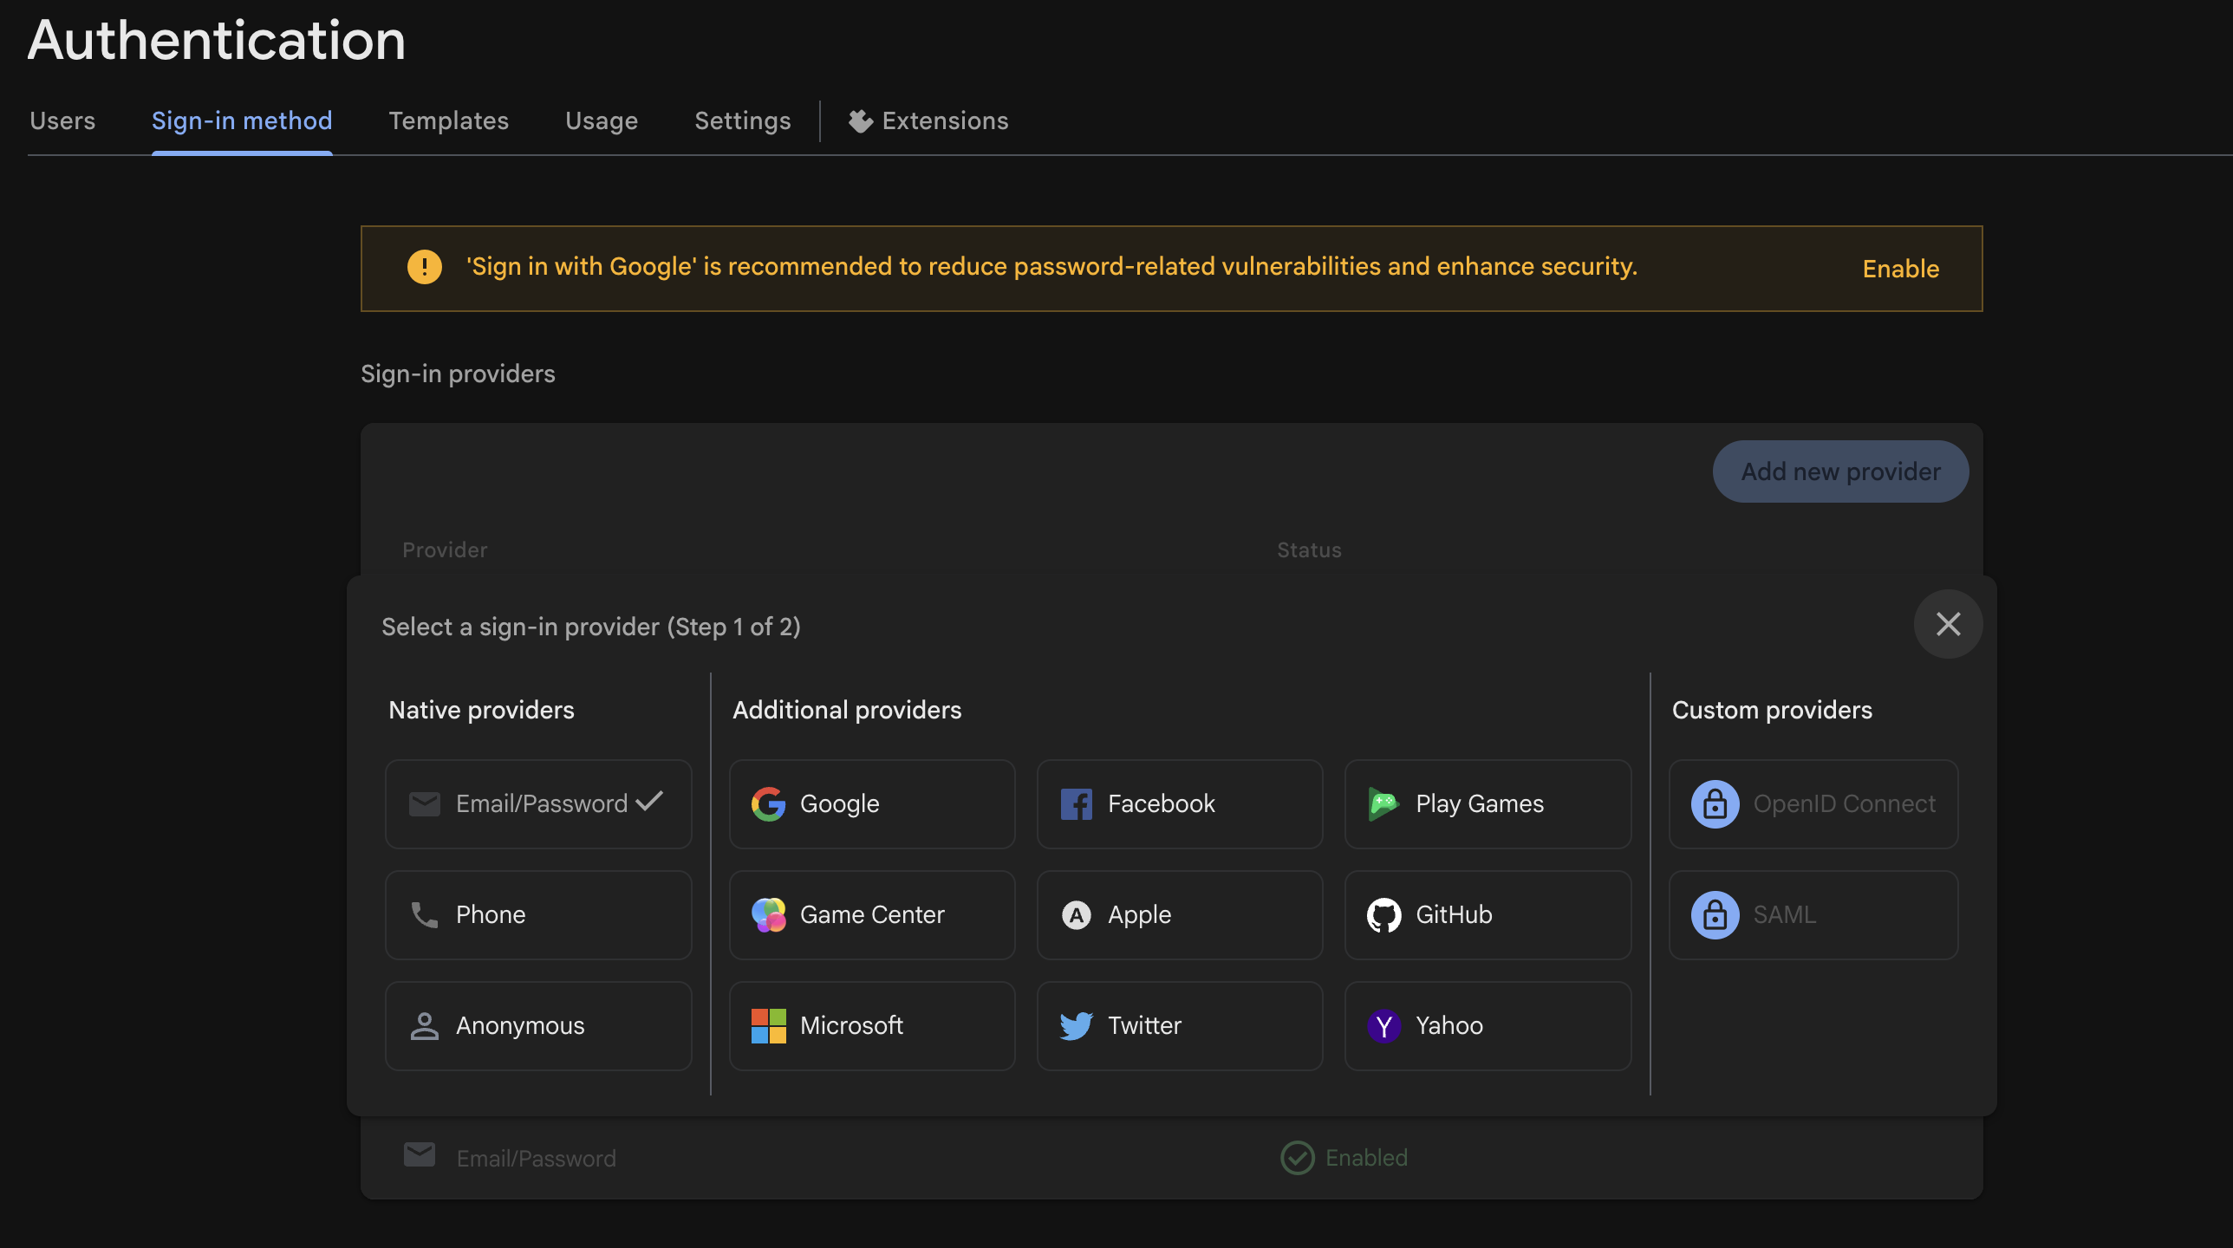Click the Anonymous person icon

[424, 1026]
